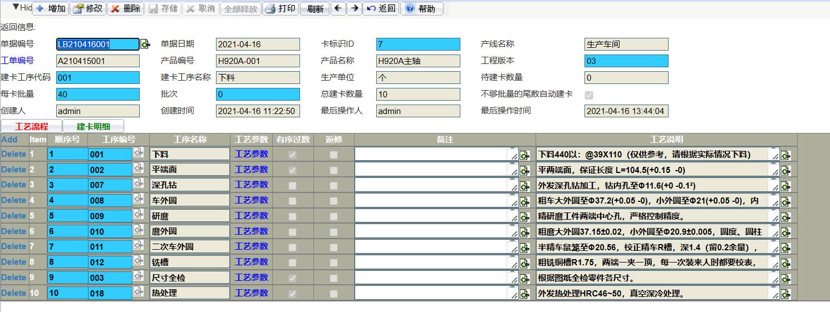Image resolution: width=830 pixels, height=312 pixels.
Task: Open 工艺参数 link for 铣槽 row
Action: (x=251, y=262)
